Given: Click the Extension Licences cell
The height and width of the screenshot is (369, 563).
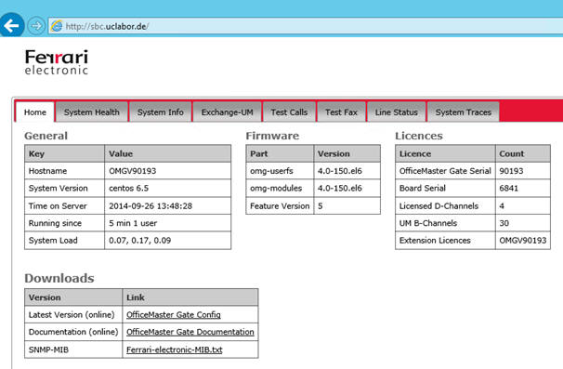Looking at the screenshot, I should [x=445, y=241].
